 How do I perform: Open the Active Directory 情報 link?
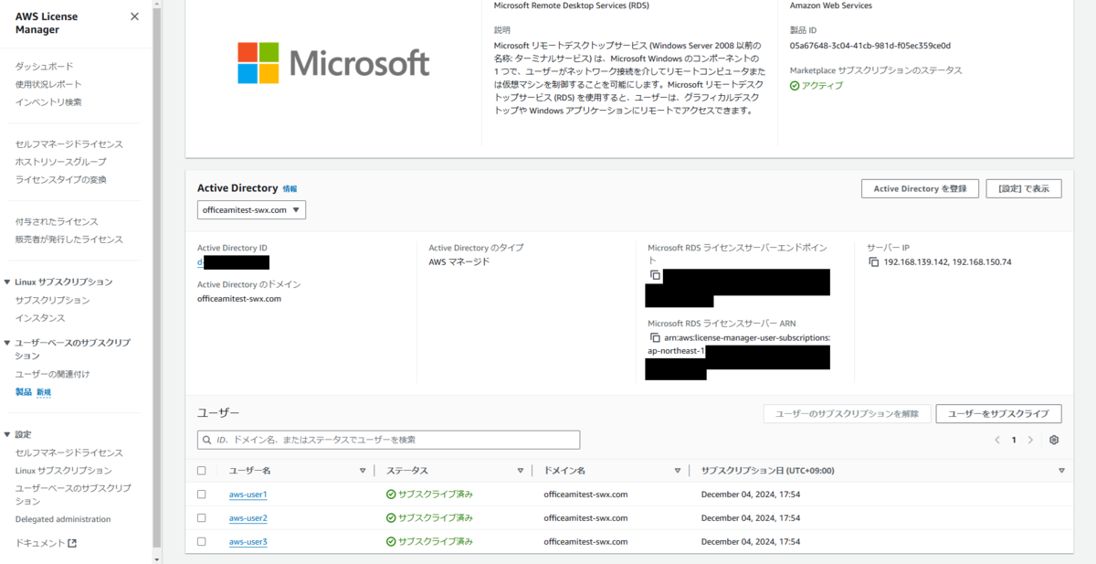pyautogui.click(x=290, y=189)
